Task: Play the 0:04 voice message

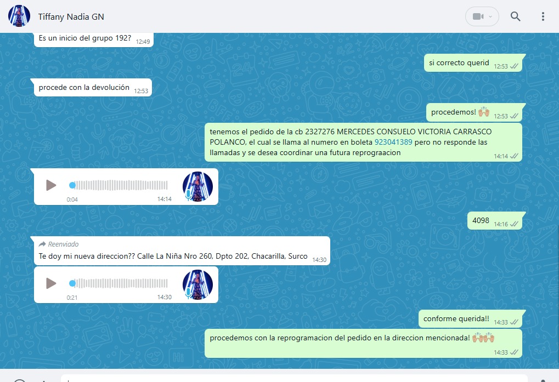Action: click(51, 185)
